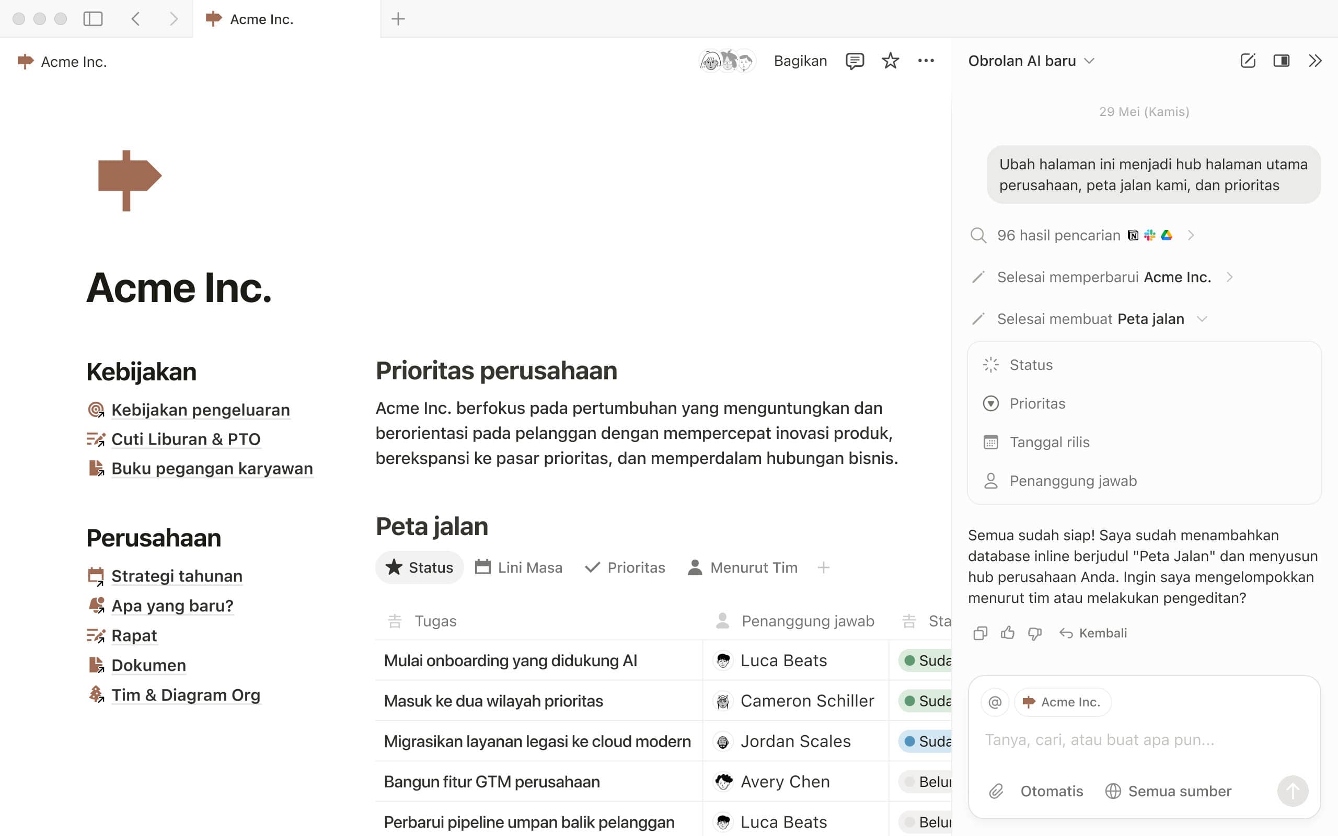Screen dimensions: 1338x836
Task: Switch to the Menurut Tim view tab
Action: (x=743, y=567)
